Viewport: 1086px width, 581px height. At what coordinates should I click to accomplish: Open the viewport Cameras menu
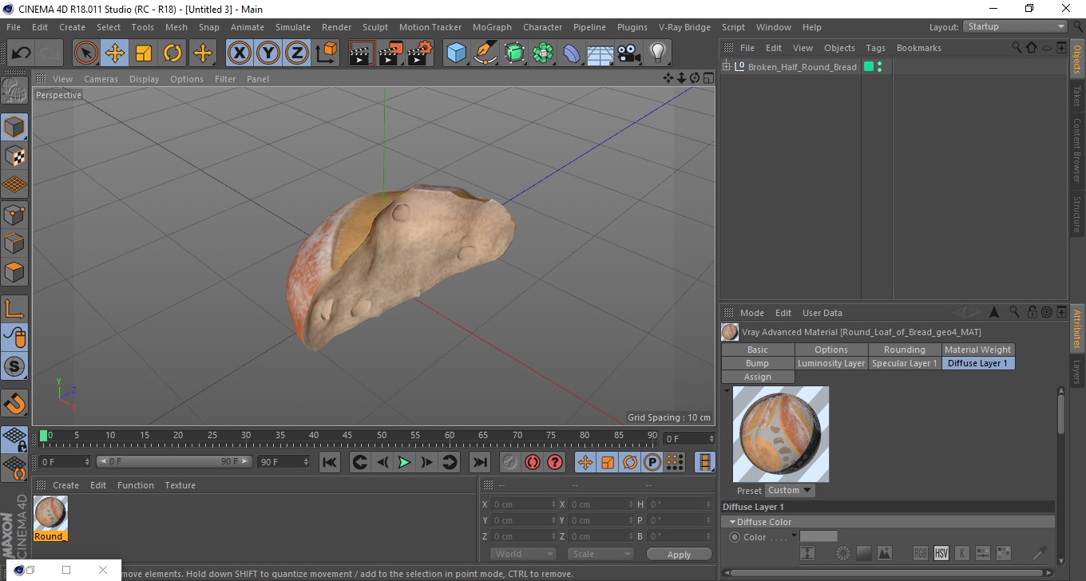[101, 79]
